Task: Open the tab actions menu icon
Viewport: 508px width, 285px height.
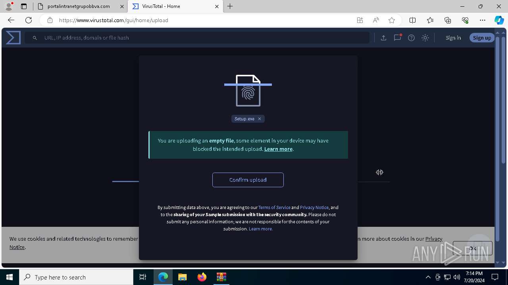Action: point(24,6)
